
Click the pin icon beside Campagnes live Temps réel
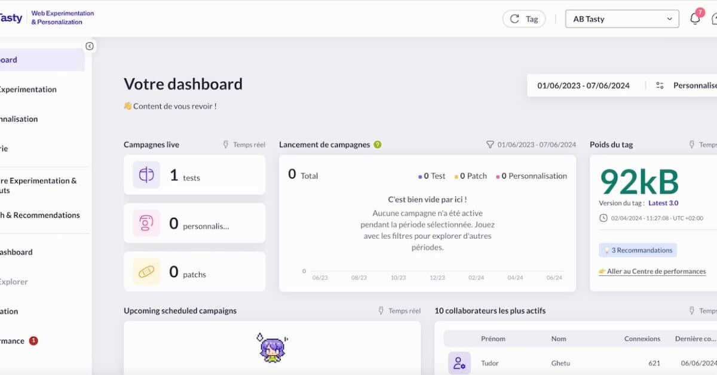(226, 145)
